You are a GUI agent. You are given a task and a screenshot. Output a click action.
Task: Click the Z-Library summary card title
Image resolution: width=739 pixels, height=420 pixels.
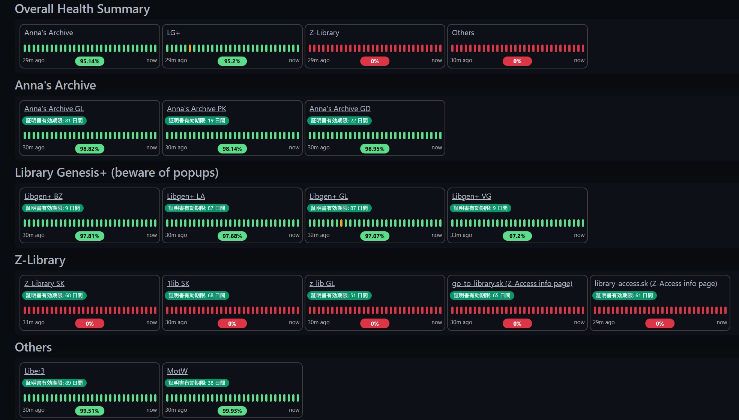click(x=324, y=33)
